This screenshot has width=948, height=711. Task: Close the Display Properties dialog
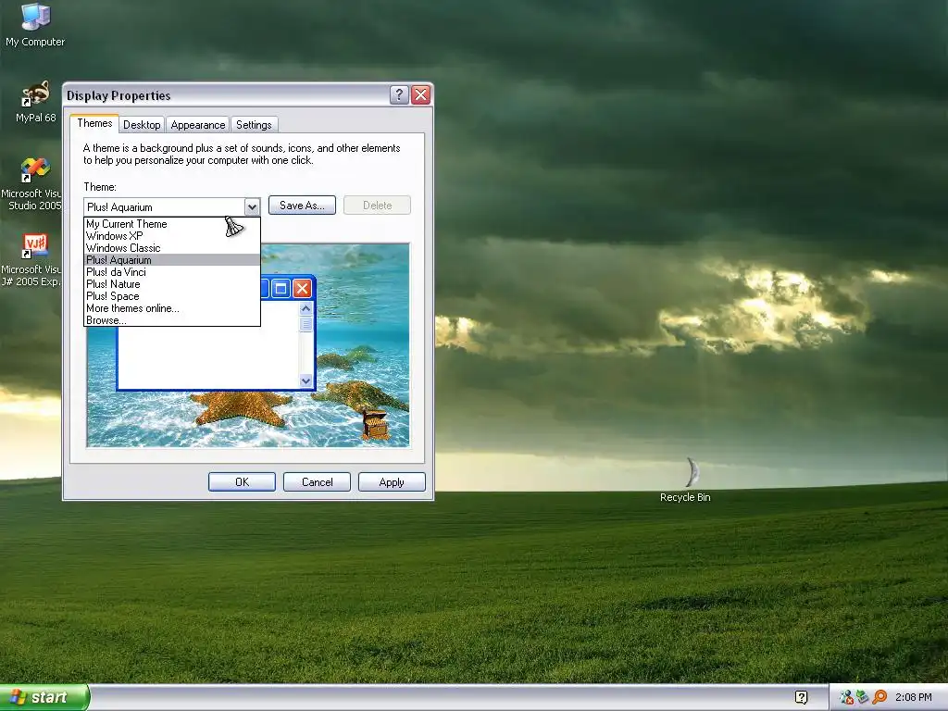(421, 95)
